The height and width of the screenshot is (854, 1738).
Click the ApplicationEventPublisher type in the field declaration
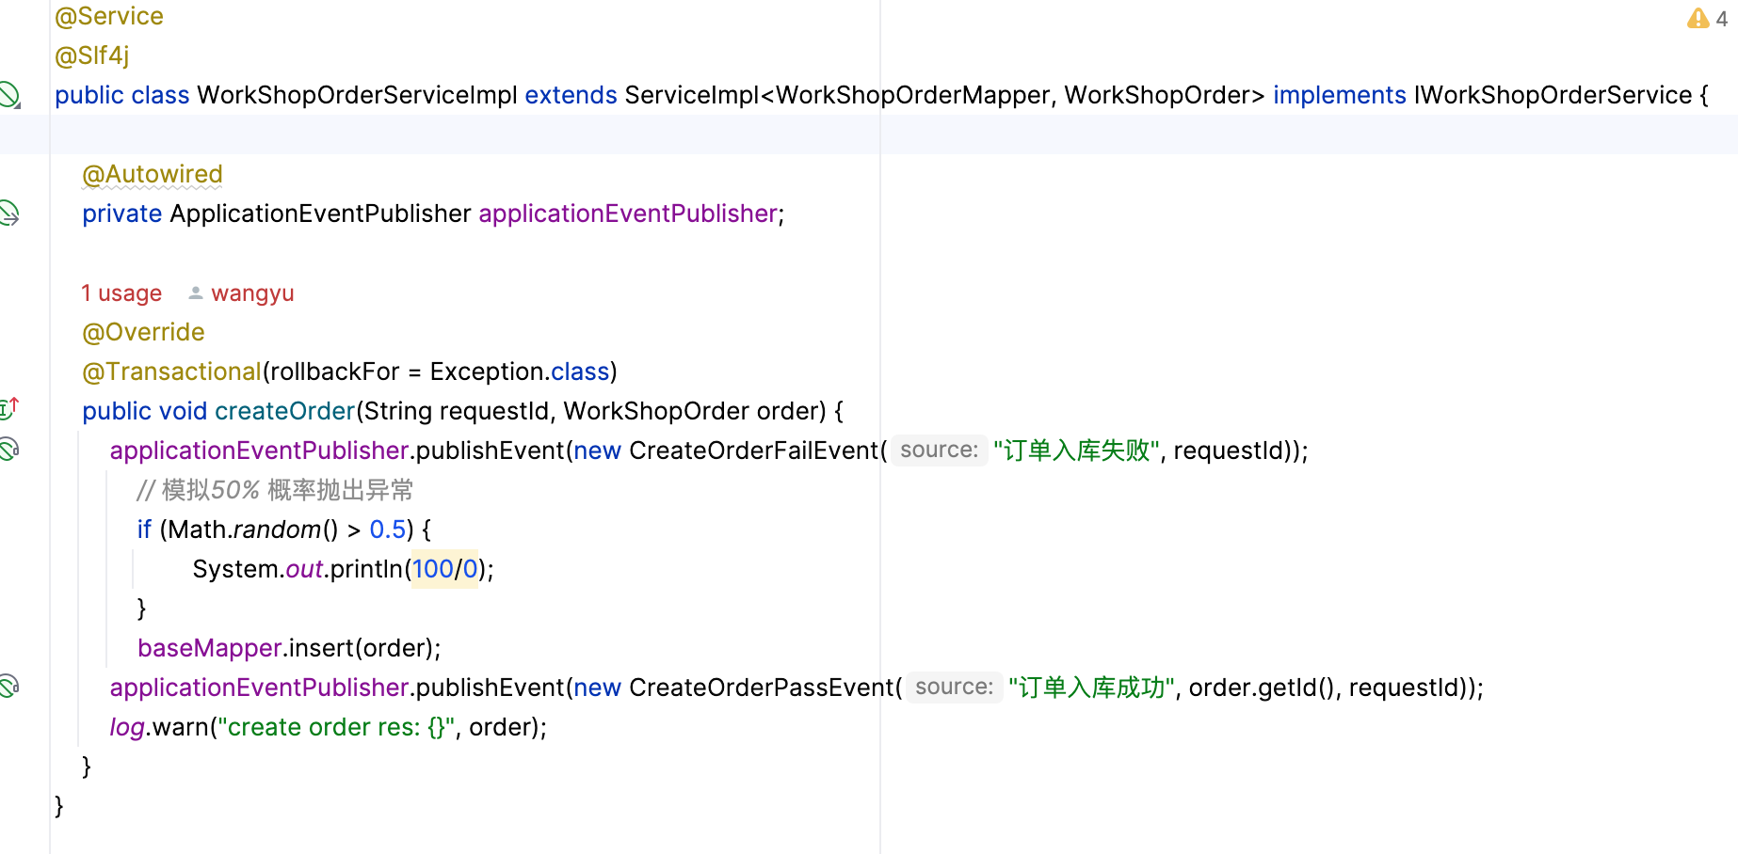[320, 213]
